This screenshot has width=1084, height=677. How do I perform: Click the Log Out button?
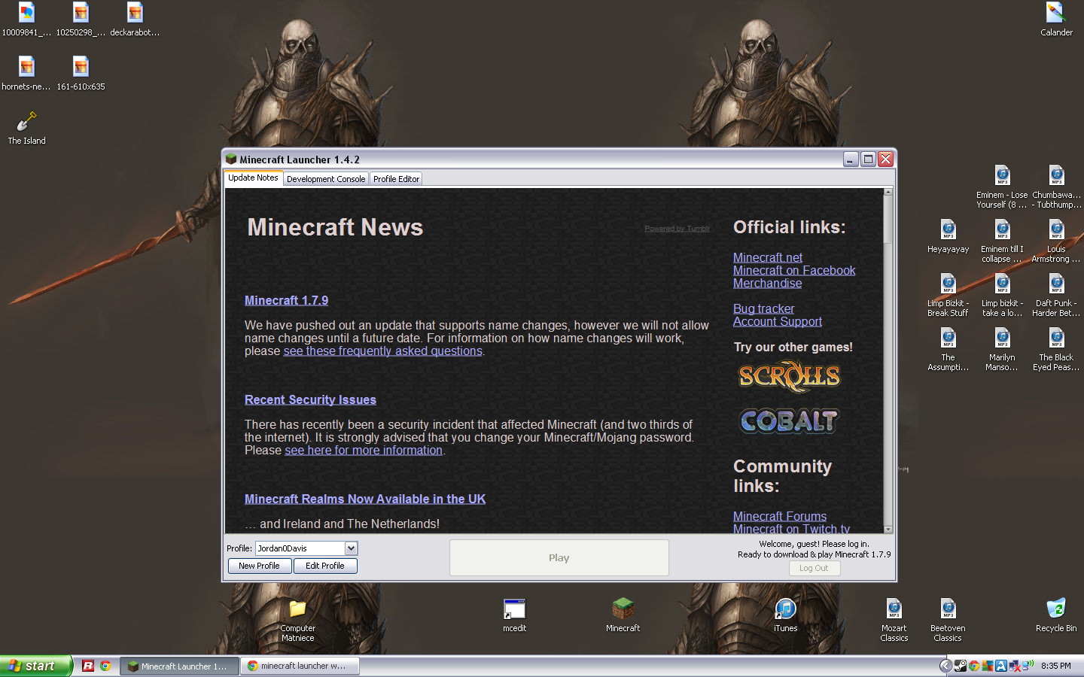pos(814,568)
